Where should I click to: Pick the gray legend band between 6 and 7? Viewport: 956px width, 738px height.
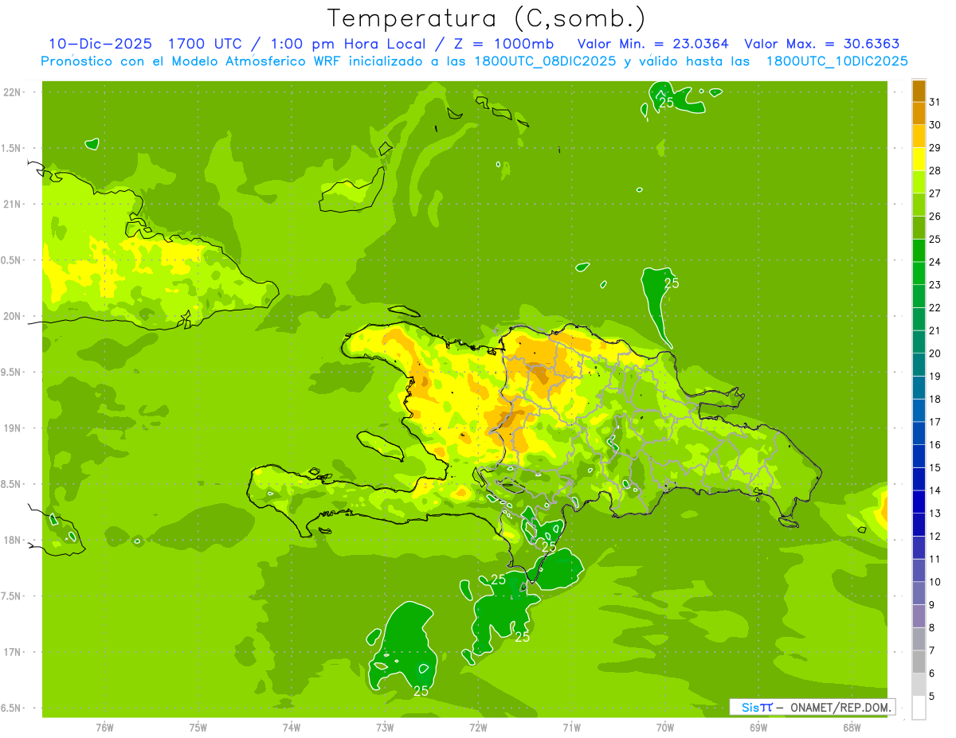[x=919, y=662]
